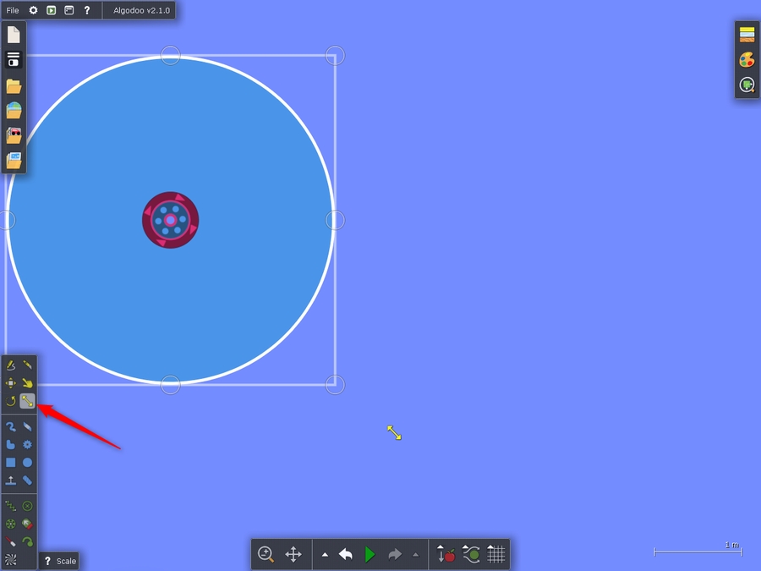This screenshot has height=571, width=761.
Task: Expand the redo history arrow
Action: pos(415,555)
